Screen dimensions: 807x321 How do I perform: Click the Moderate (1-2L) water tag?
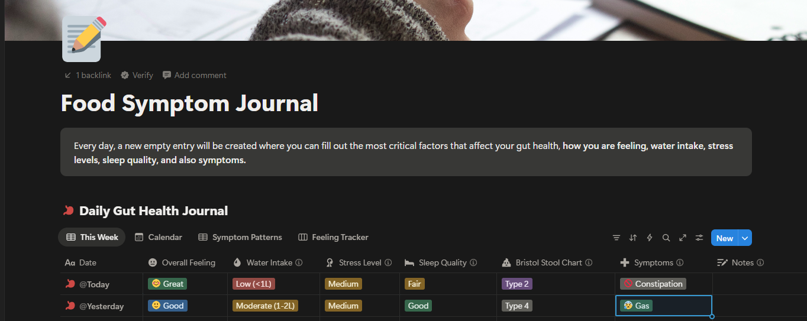point(265,306)
